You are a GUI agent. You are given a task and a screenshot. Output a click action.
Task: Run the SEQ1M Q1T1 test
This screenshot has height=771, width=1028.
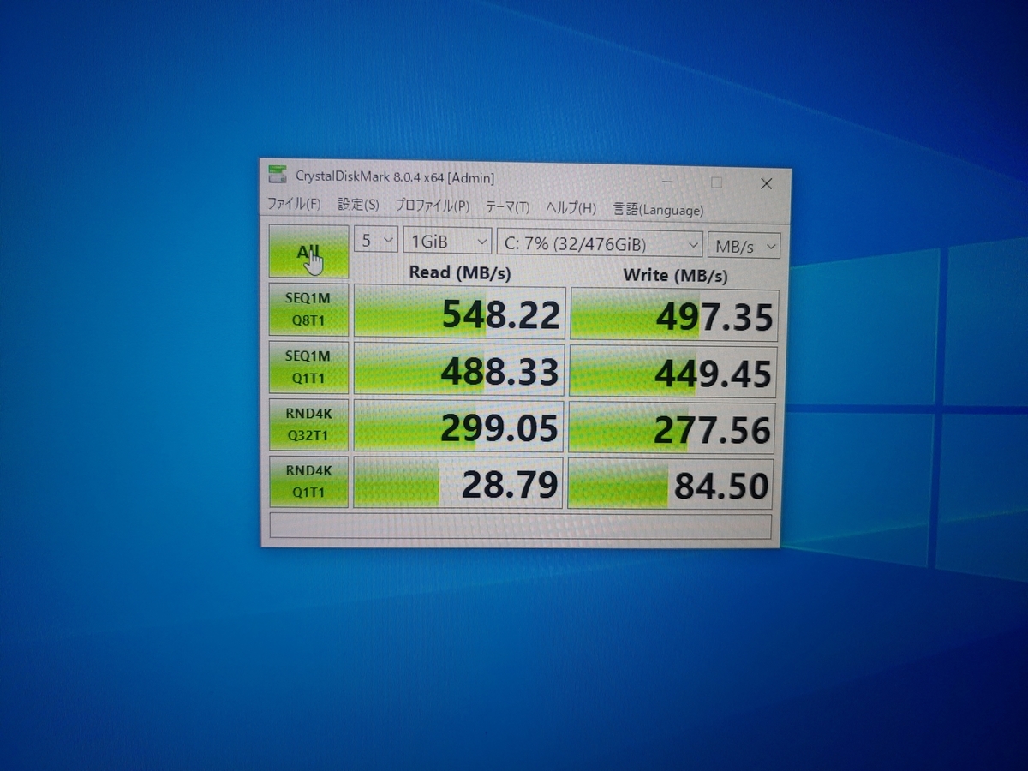click(308, 367)
